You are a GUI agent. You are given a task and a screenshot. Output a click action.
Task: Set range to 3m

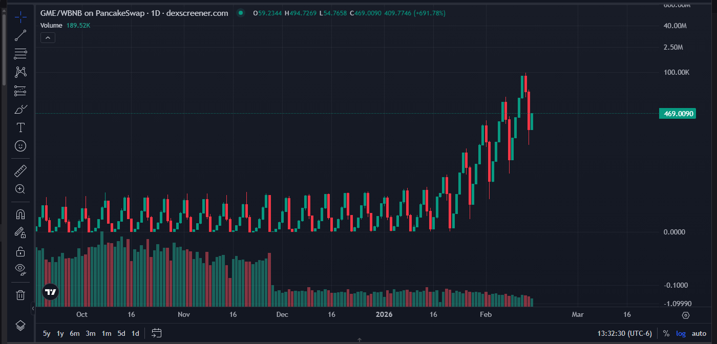[x=91, y=333]
